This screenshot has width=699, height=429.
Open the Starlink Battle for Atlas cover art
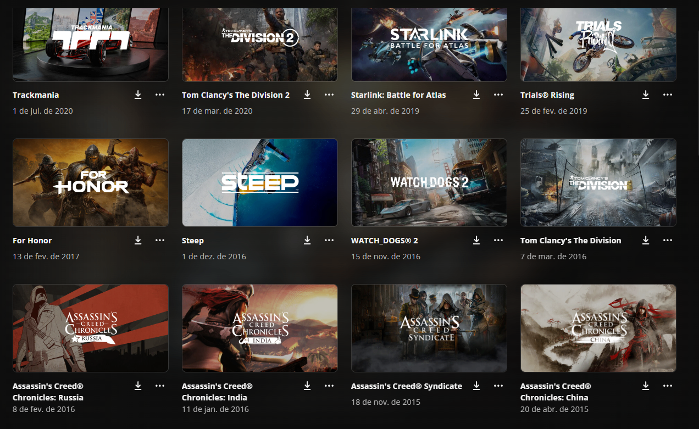[x=429, y=44]
